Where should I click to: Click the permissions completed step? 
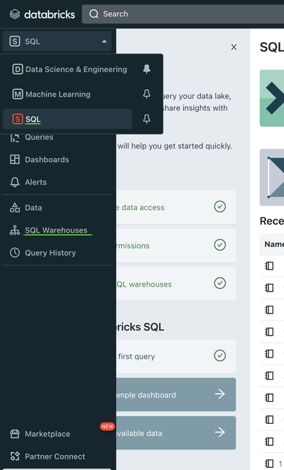pos(176,245)
